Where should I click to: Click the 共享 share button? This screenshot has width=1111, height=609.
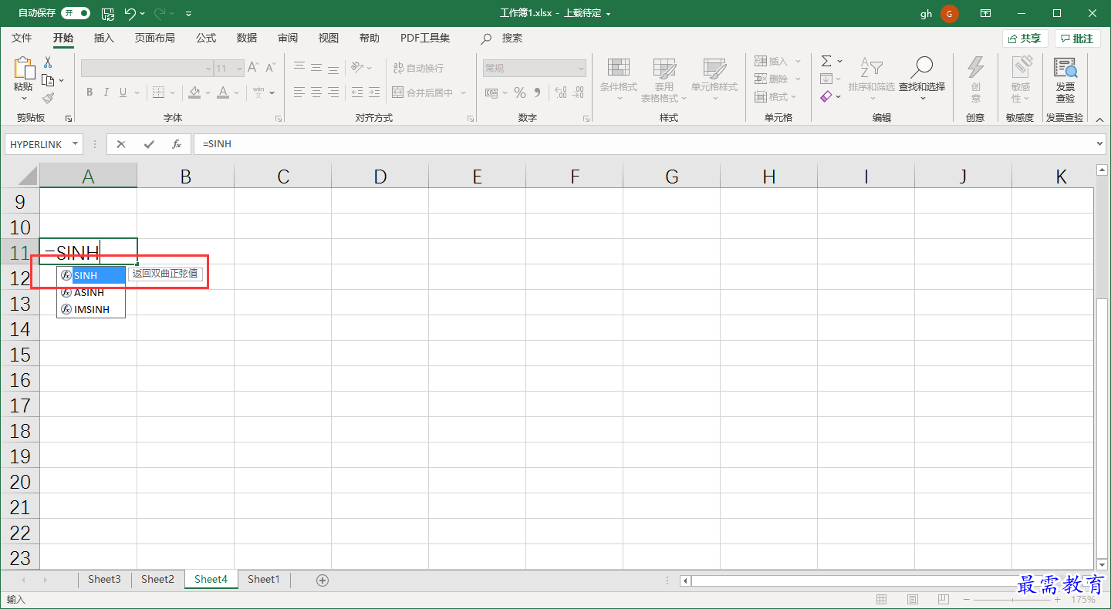pos(1024,39)
